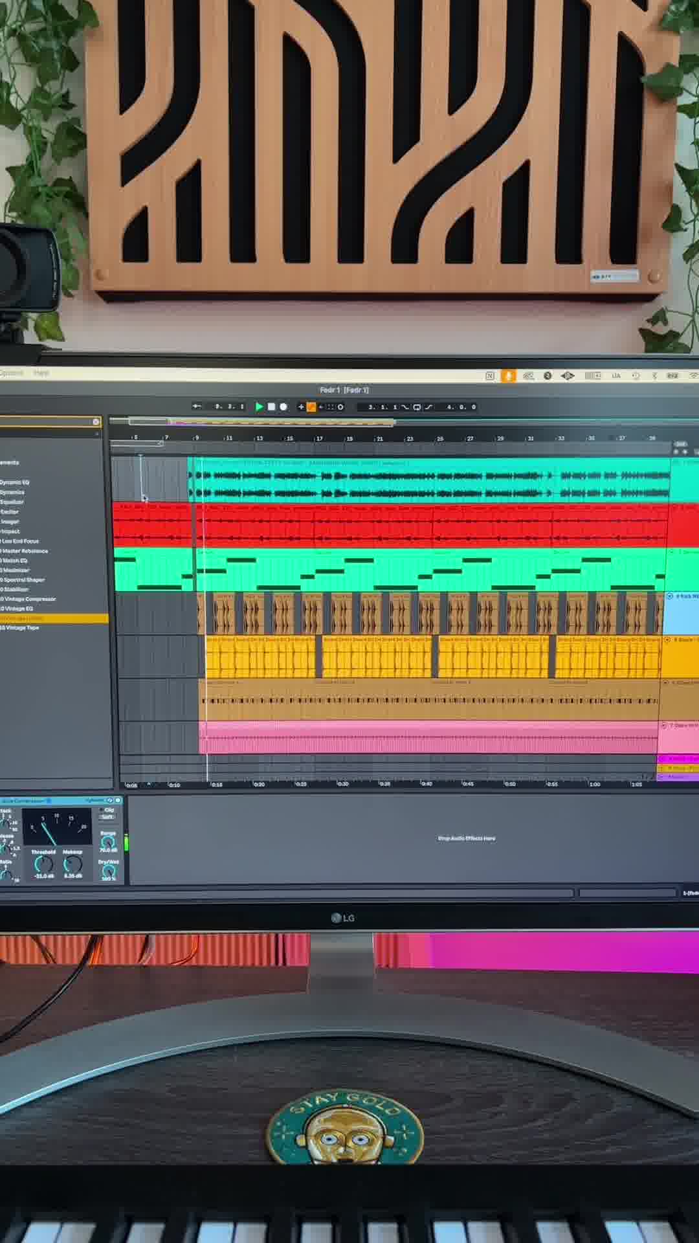Viewport: 699px width, 1243px height.
Task: Click the Follow playback arrow icon
Action: tap(197, 407)
